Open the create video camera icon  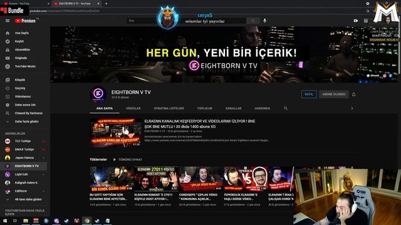(x=356, y=21)
